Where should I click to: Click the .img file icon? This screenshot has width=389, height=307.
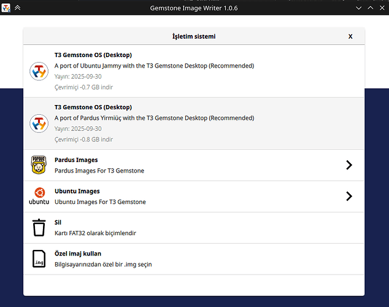39,259
